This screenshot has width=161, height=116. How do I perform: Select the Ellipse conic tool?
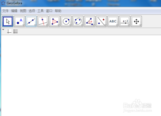[78, 21]
